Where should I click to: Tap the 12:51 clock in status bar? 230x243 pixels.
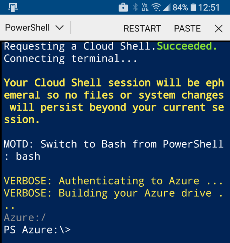pyautogui.click(x=209, y=7)
